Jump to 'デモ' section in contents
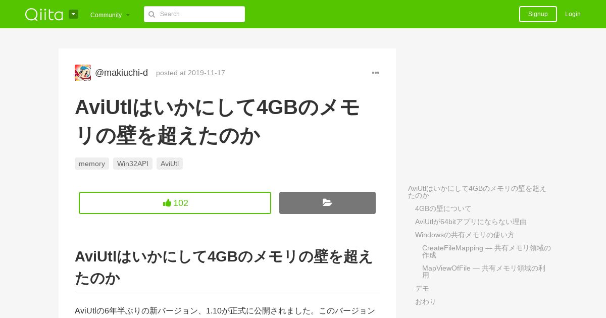The image size is (606, 318). pyautogui.click(x=422, y=288)
